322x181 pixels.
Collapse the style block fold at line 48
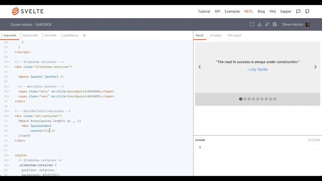tap(9, 155)
